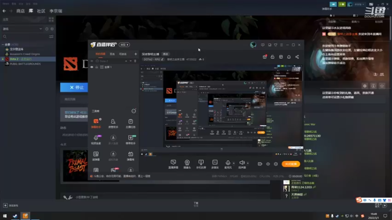Toggle visibility eye of Dota 2 scene row
The height and width of the screenshot is (220, 392).
pos(92,61)
